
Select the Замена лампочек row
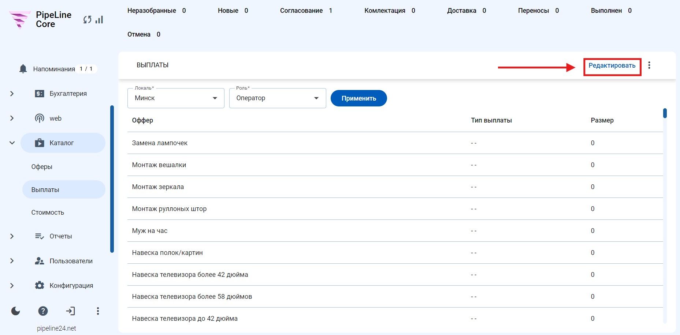tap(395, 143)
